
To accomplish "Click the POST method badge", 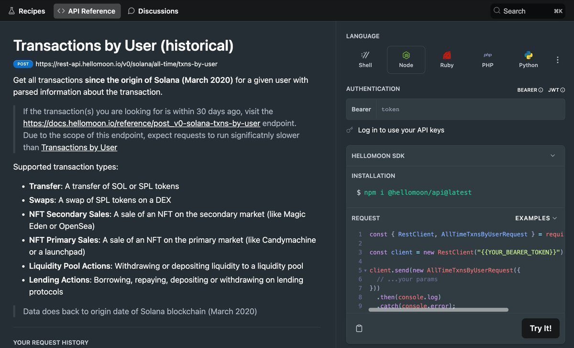I will (23, 64).
